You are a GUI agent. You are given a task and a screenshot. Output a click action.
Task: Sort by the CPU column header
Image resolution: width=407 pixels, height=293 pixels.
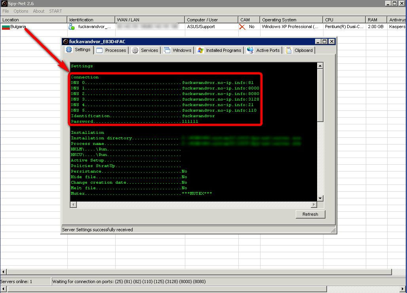click(344, 20)
